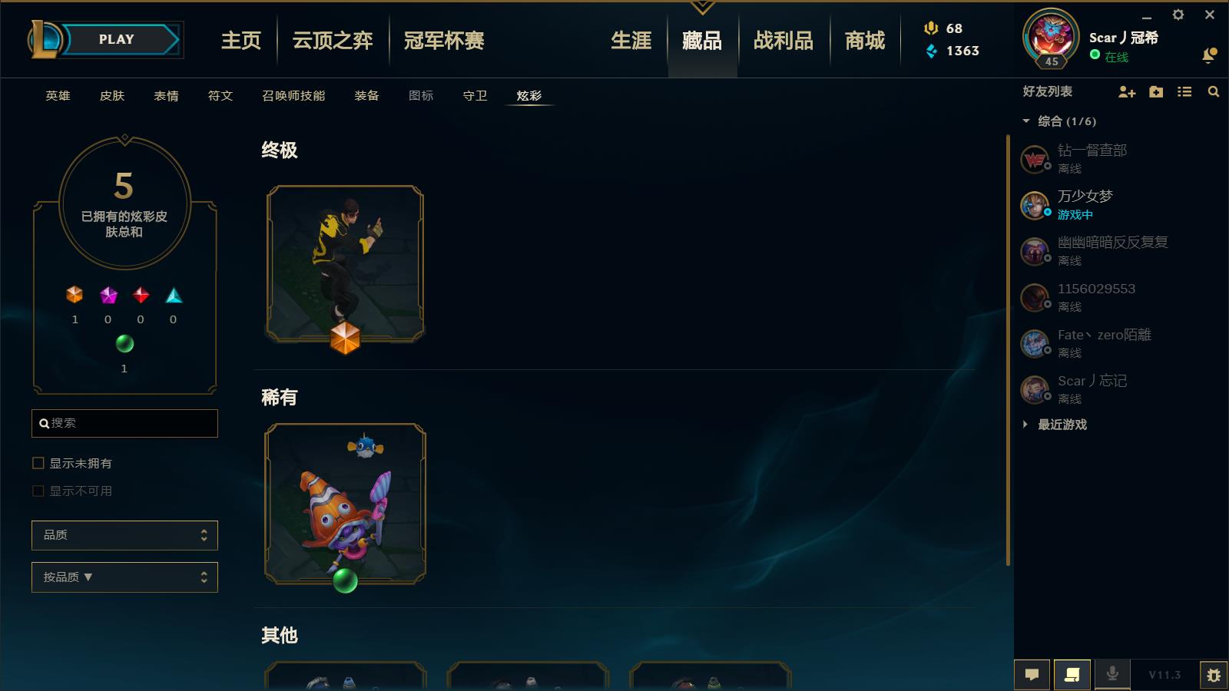Open the bug report icon
1229x691 pixels.
pos(1214,675)
